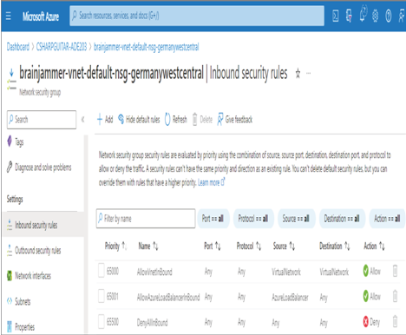Viewport: 406px width, 335px height.
Task: Refresh the inbound rules list
Action: [x=176, y=119]
